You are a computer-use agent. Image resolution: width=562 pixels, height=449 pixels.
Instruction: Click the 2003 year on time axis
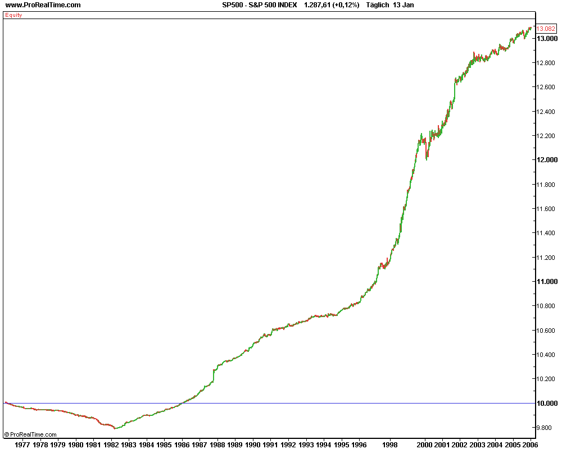(477, 445)
